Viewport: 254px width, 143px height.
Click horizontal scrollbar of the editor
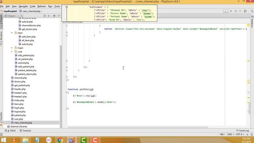tap(138, 127)
